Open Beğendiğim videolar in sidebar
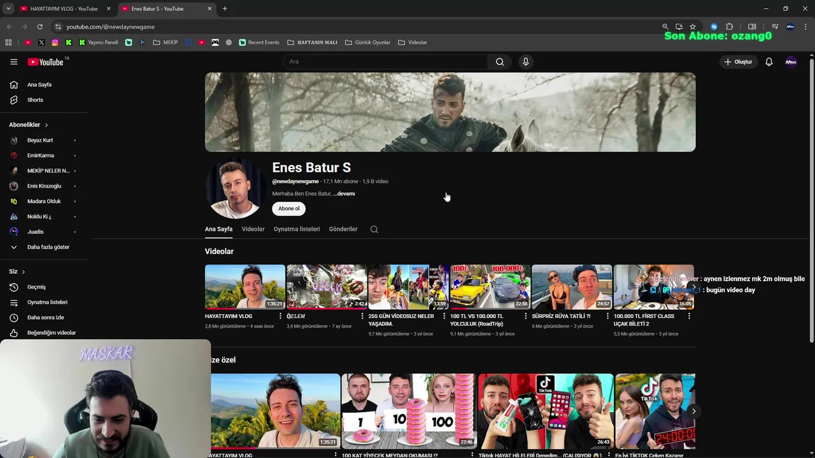This screenshot has height=458, width=815. 51,333
